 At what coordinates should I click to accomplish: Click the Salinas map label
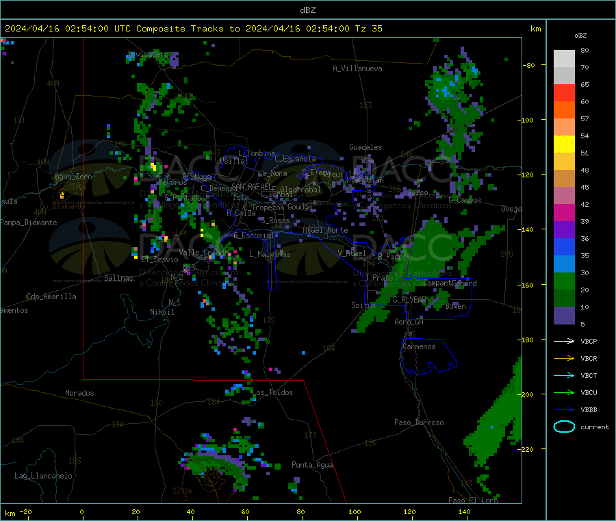[118, 278]
